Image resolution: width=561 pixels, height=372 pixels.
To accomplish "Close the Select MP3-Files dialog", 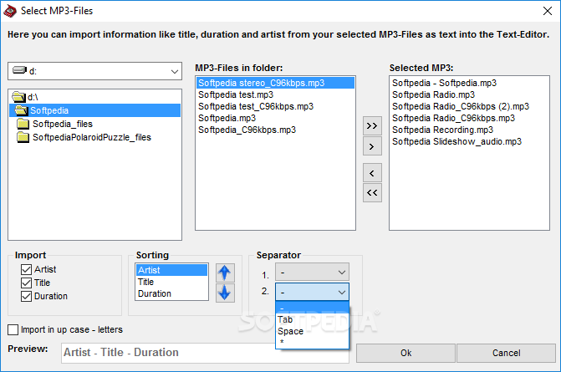I will coord(548,11).
